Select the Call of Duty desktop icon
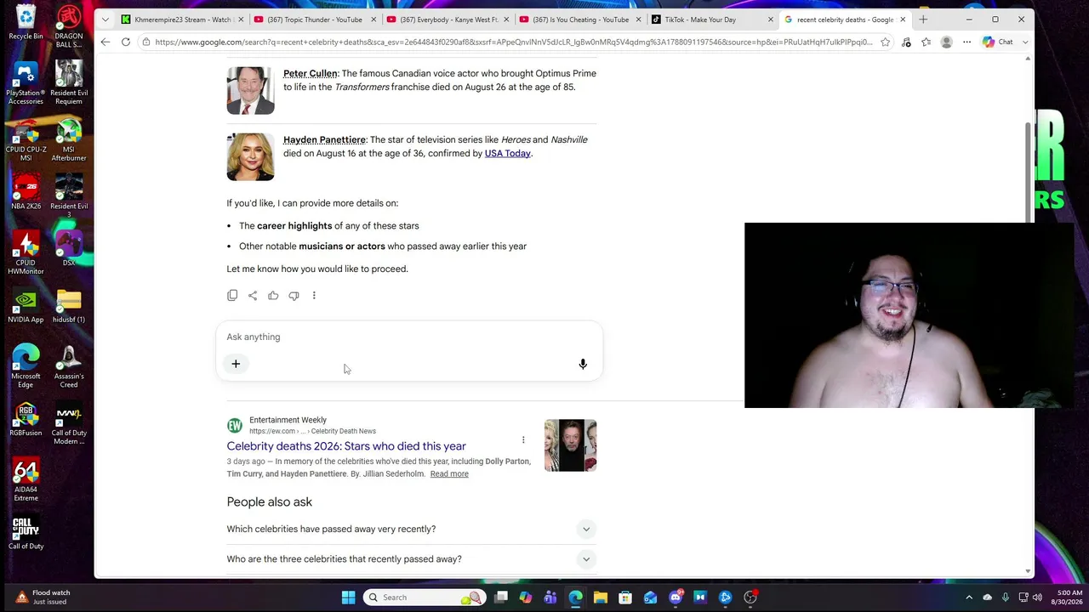The image size is (1089, 612). click(x=26, y=533)
